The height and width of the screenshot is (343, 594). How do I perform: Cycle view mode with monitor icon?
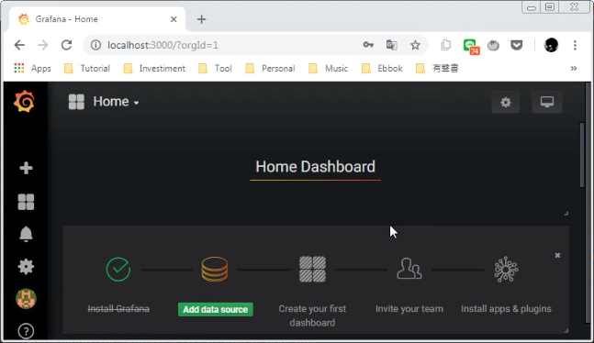click(x=546, y=102)
